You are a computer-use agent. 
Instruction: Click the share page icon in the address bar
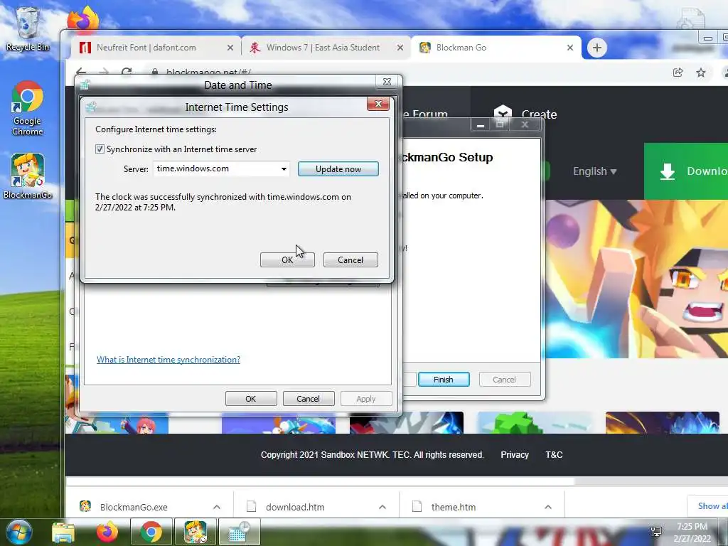[x=678, y=73]
